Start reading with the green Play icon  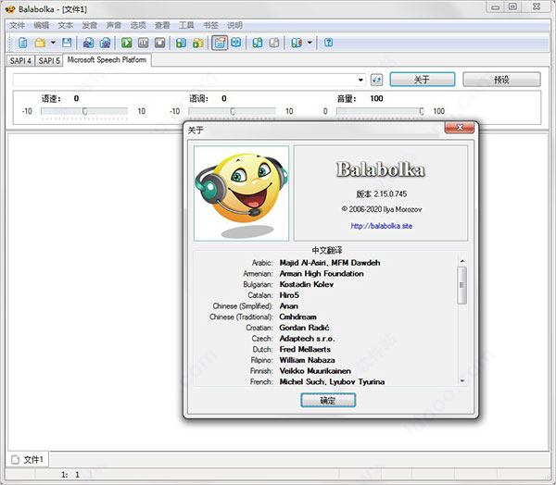coord(127,43)
